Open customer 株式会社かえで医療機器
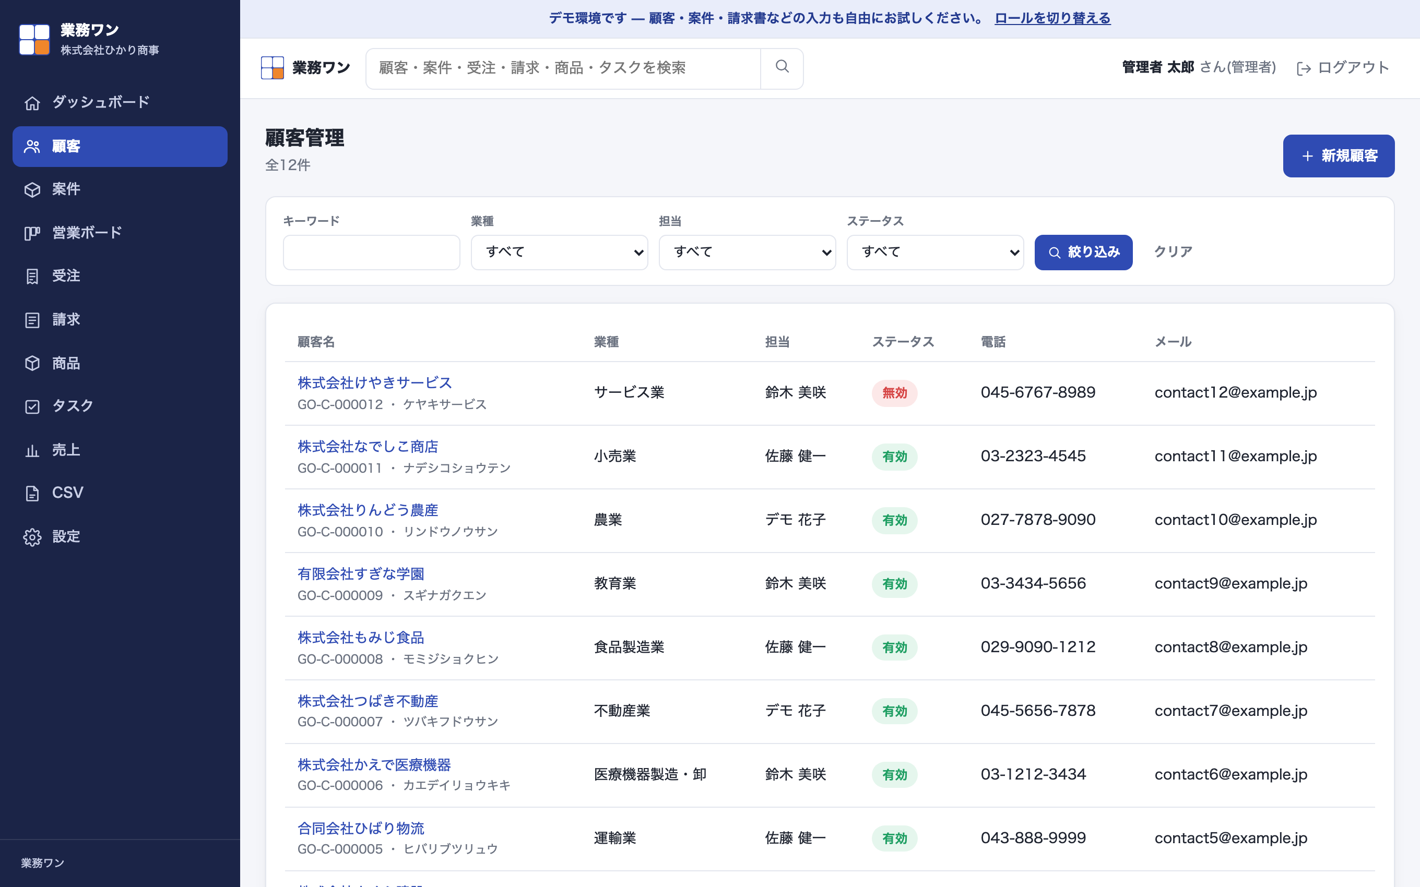 pyautogui.click(x=374, y=765)
